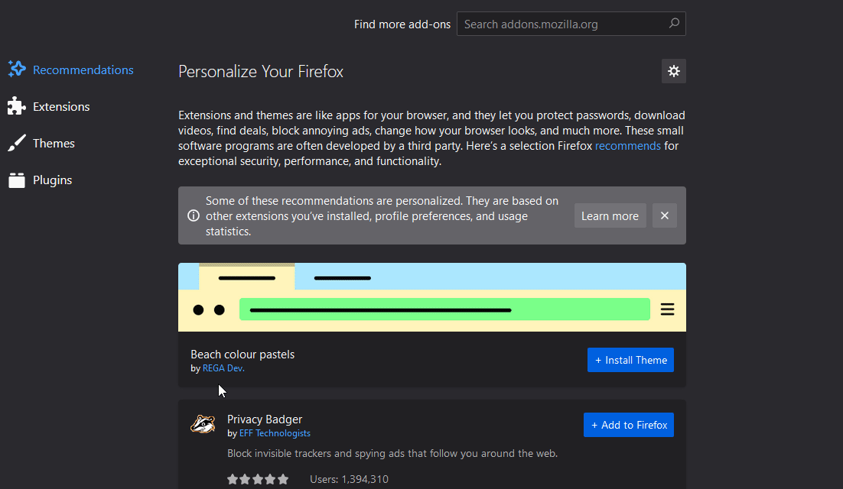The width and height of the screenshot is (843, 489).
Task: Open the Recommendations sparkle icon in sidebar
Action: (x=17, y=70)
